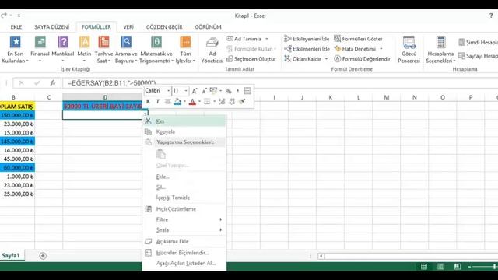Viewport: 498px width, 280px height.
Task: Expand the Hata Denetimi dropdown arrow
Action: 381,49
